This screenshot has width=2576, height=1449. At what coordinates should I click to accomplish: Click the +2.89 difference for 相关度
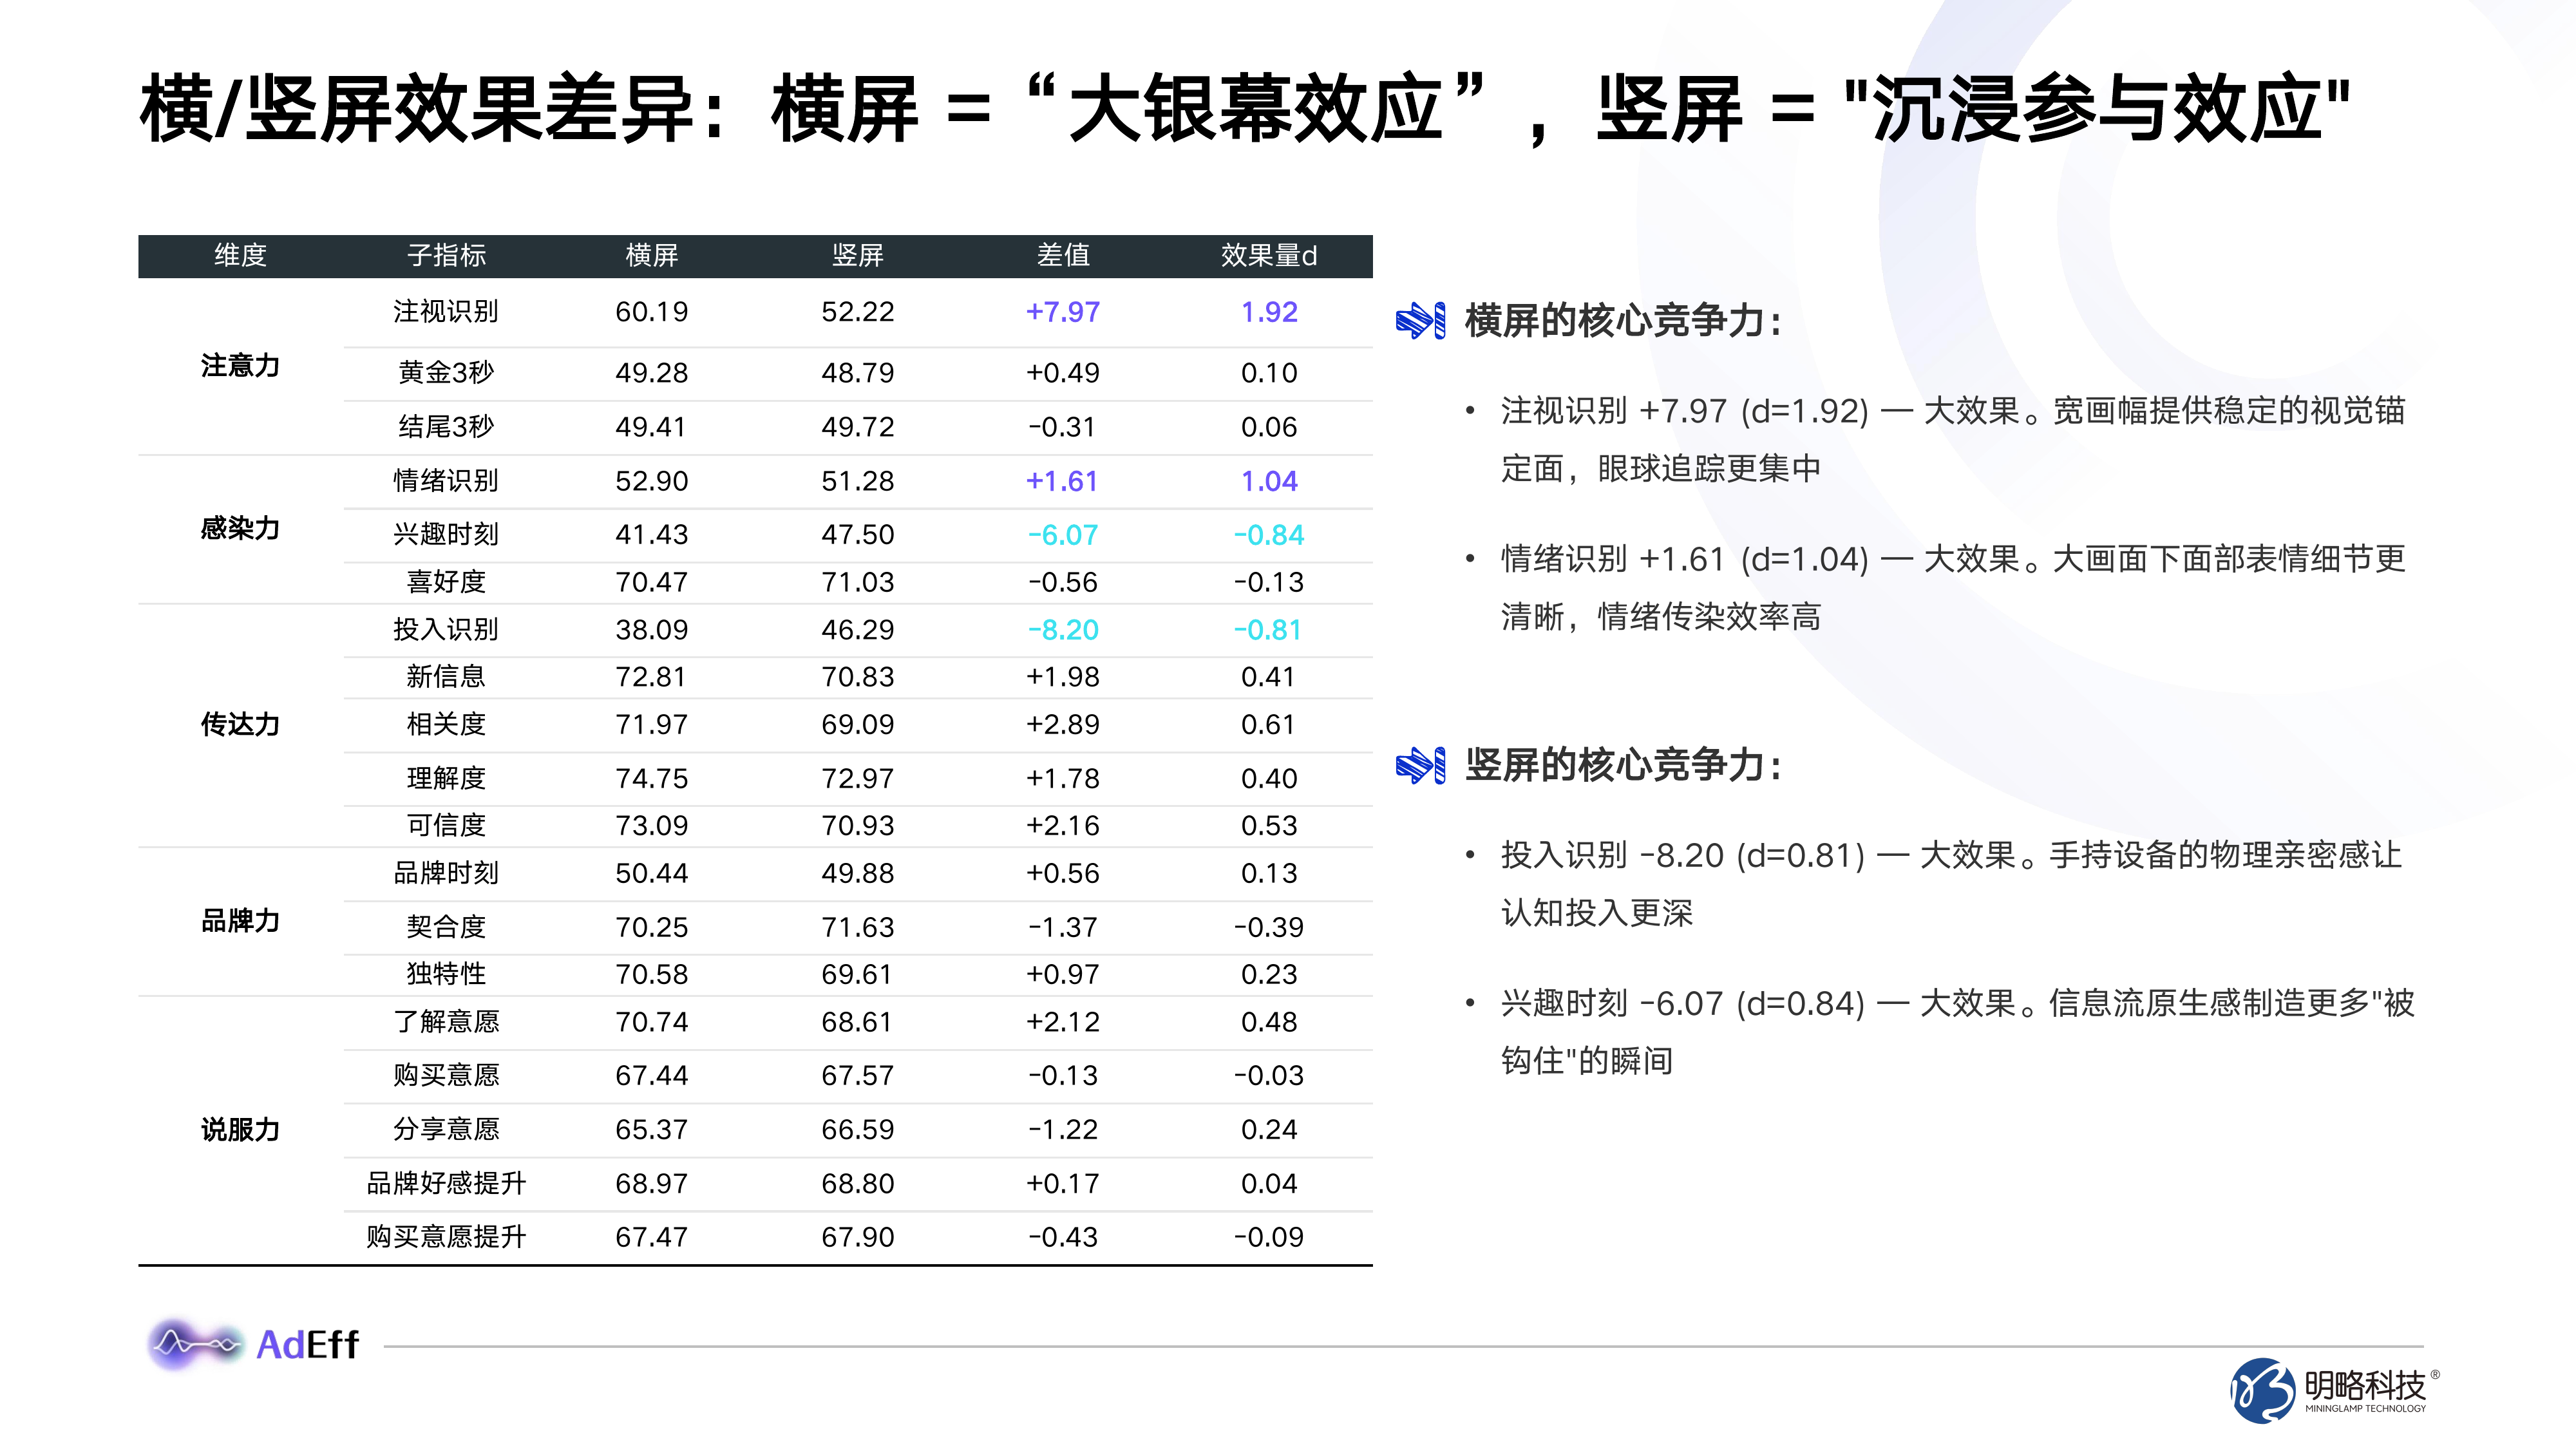(1063, 725)
